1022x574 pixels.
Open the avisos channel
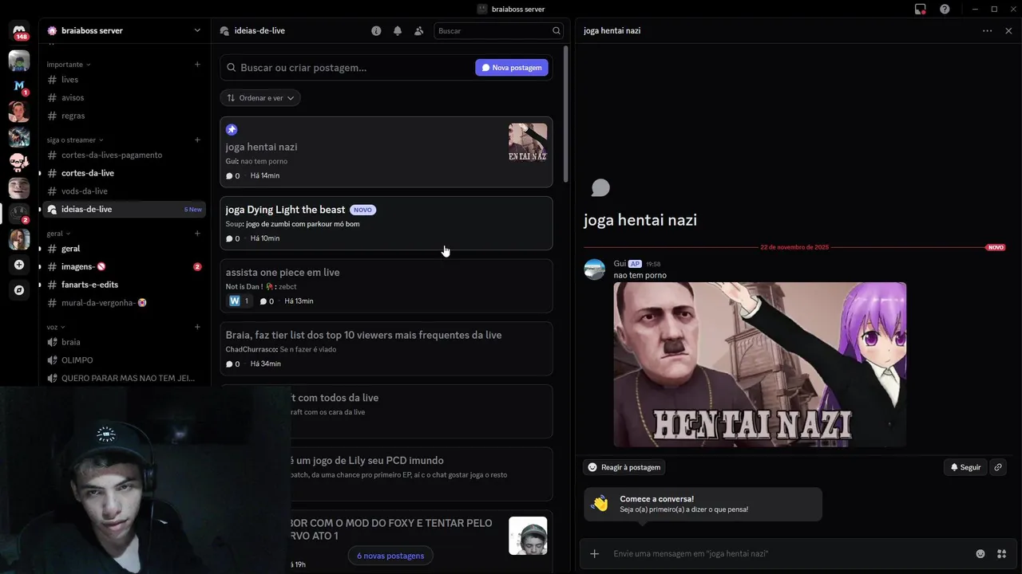click(x=124, y=97)
